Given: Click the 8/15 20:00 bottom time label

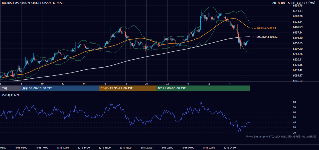Looking at the screenshot, I should coord(147,148).
